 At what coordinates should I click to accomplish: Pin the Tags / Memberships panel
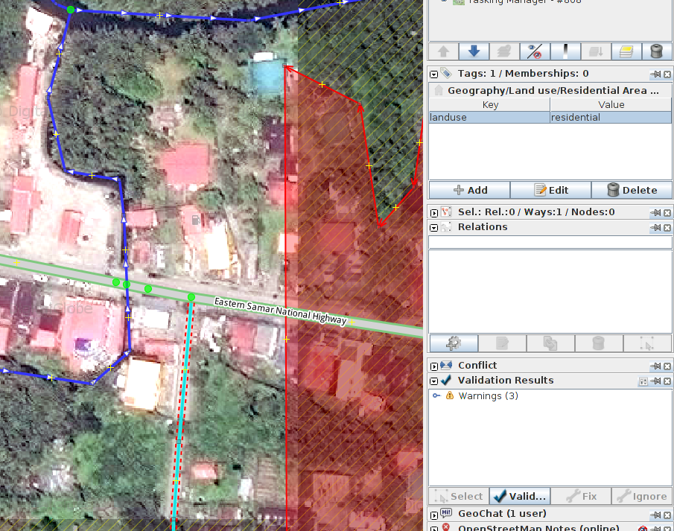655,74
